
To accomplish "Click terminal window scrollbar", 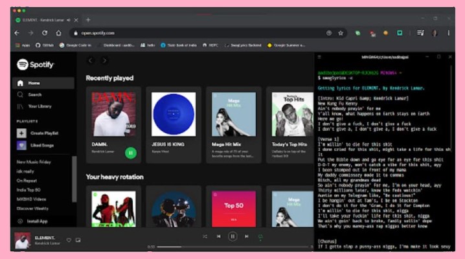I will click(x=451, y=109).
